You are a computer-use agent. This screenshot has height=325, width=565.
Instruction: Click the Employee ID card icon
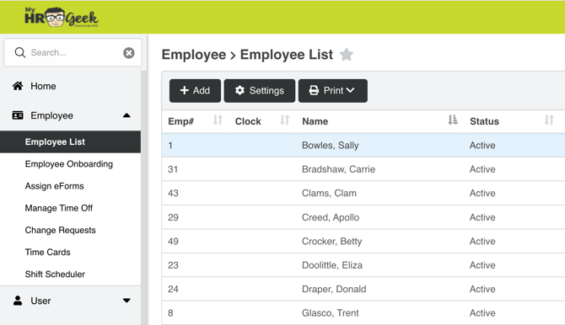pyautogui.click(x=18, y=115)
